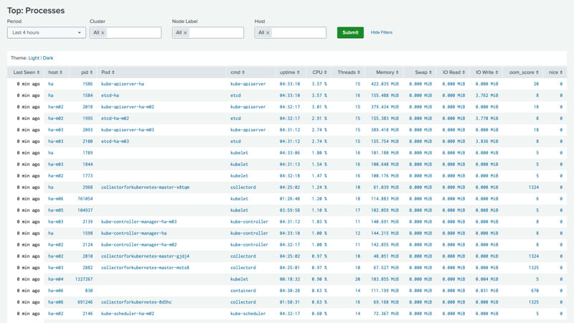Open pod collectorforkubernetes-master-x8tqm
This screenshot has height=323, width=574.
click(x=145, y=187)
